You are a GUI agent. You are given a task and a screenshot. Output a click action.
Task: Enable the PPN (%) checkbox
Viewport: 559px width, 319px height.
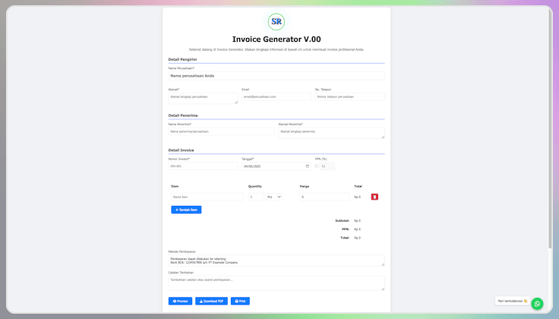[x=317, y=166]
